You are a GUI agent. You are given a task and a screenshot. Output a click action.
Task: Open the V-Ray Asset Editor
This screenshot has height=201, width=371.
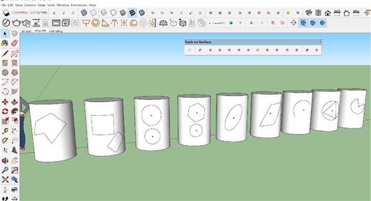6,23
